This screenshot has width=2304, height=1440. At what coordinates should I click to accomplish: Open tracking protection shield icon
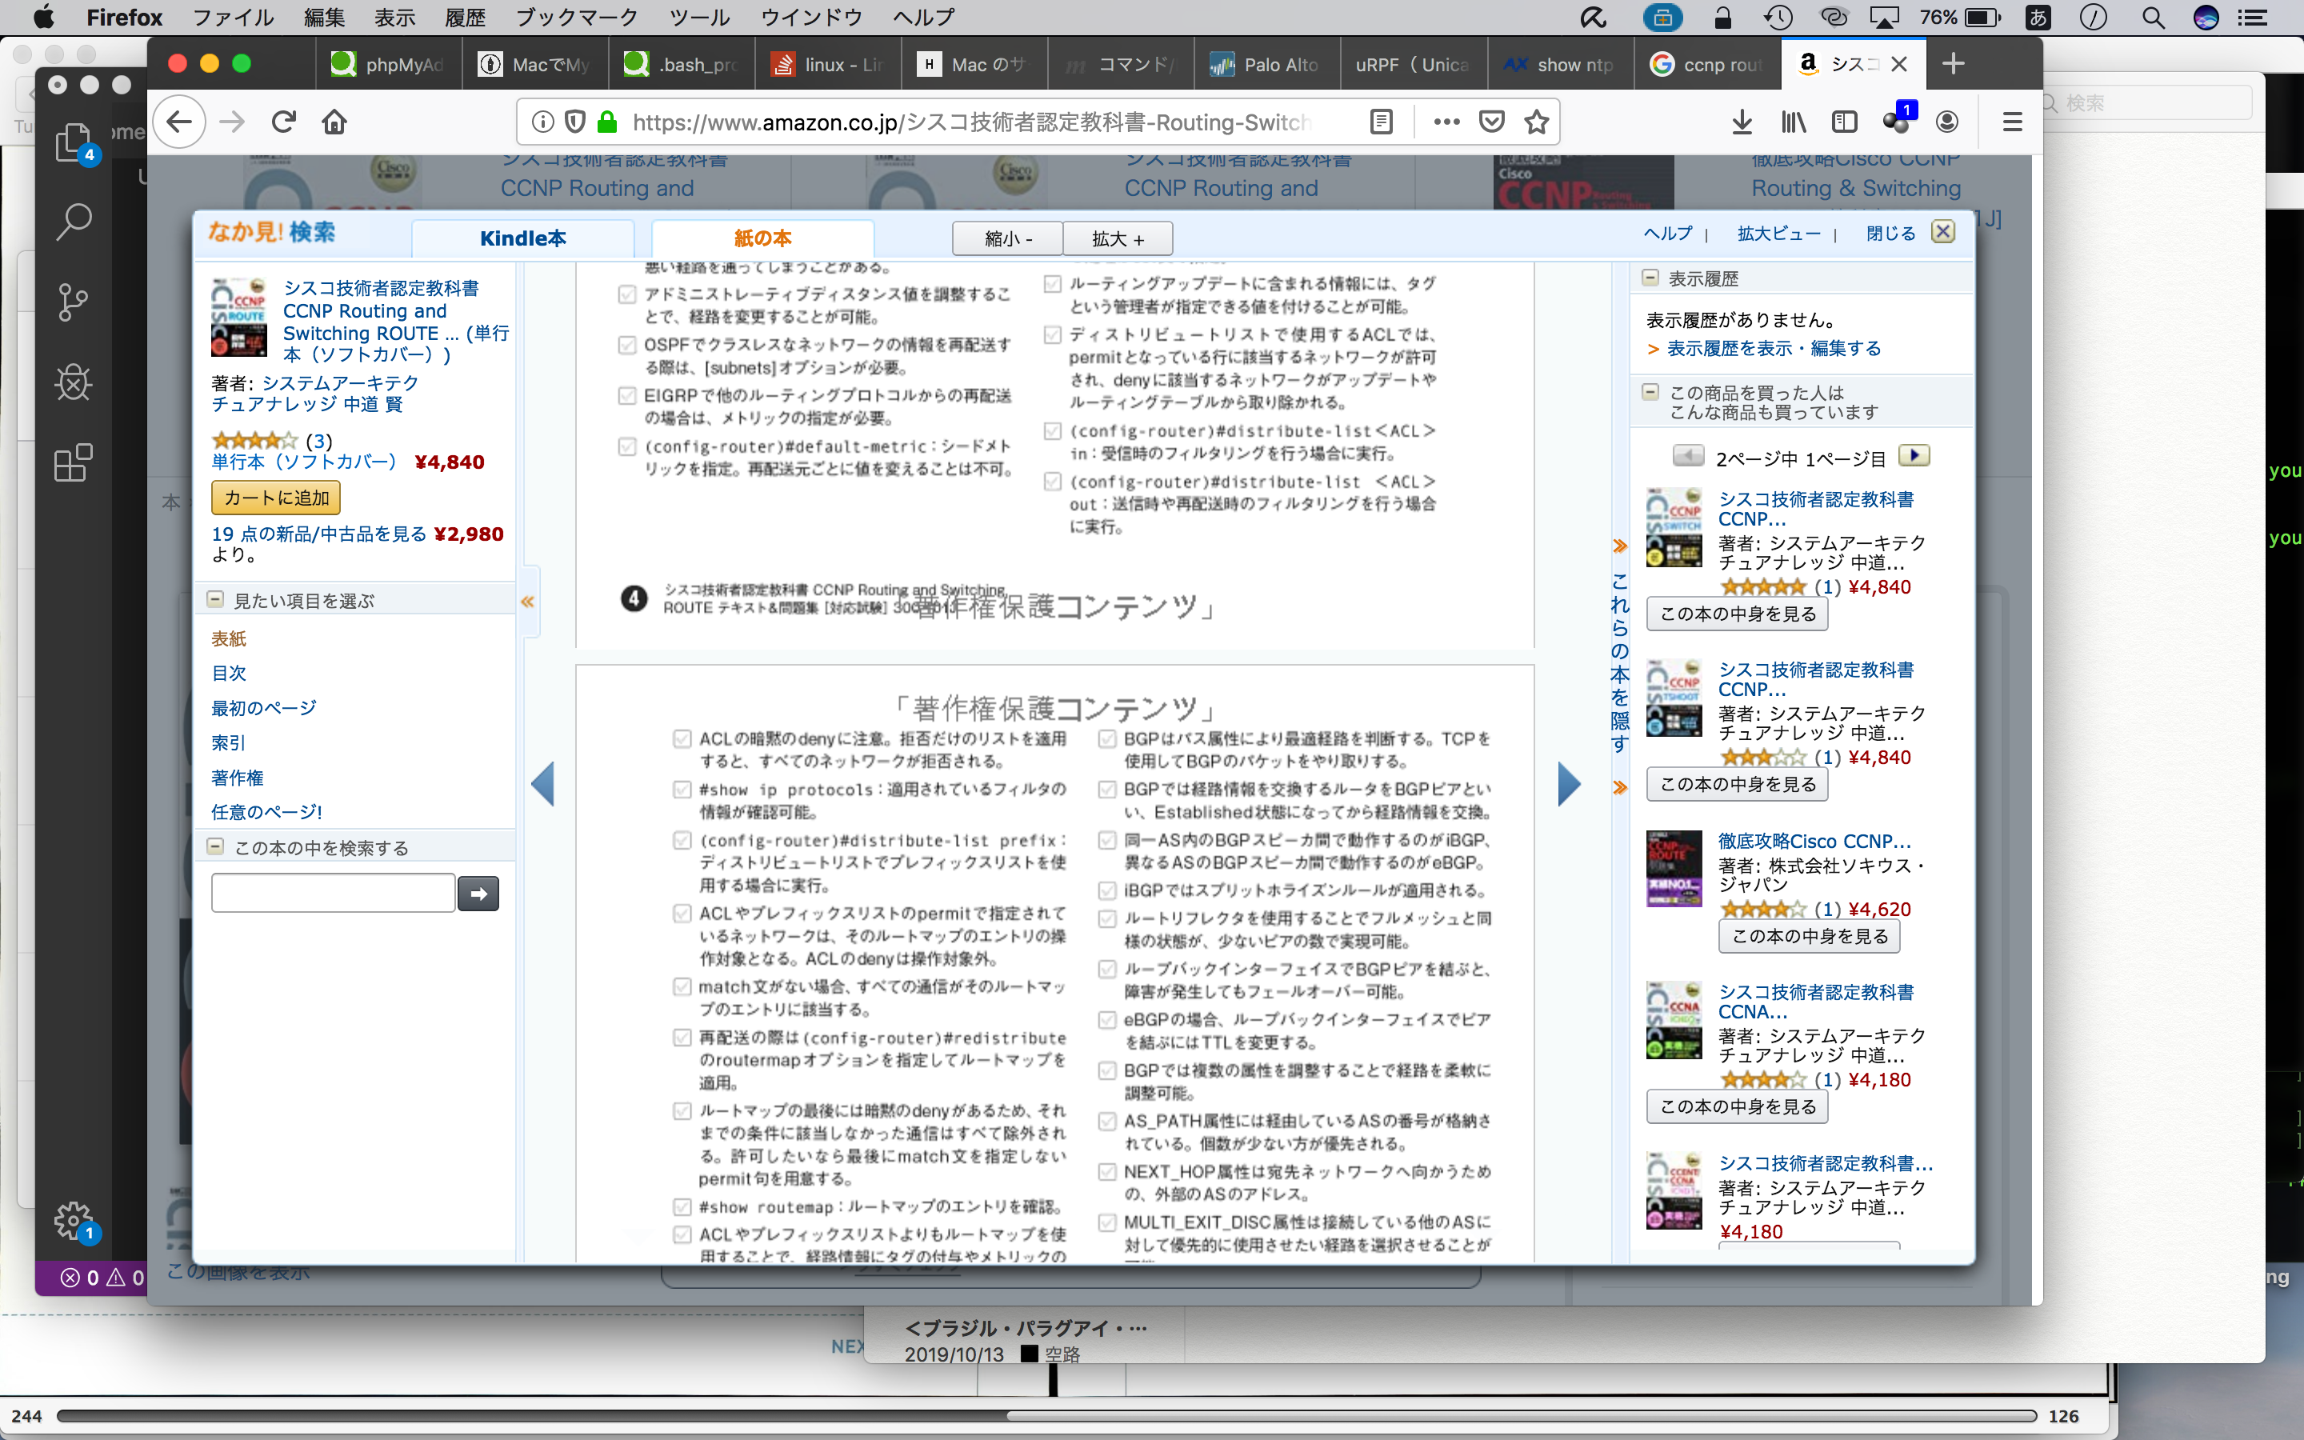[574, 122]
